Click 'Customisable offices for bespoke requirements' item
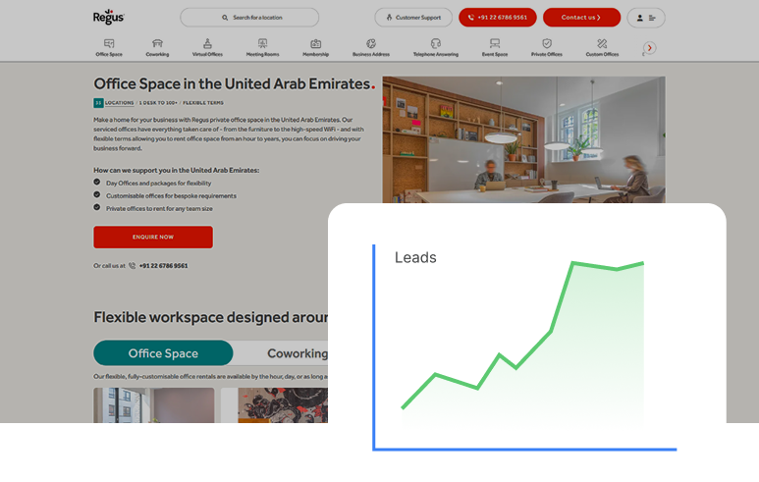 pos(171,196)
